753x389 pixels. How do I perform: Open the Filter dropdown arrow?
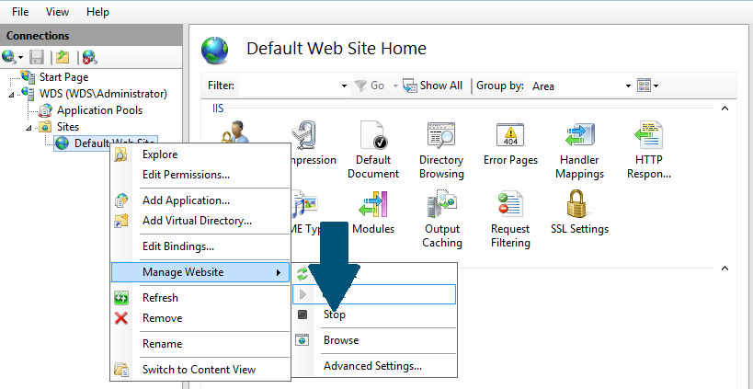344,86
